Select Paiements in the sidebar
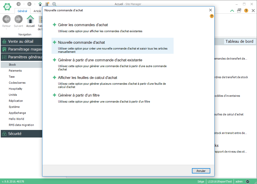Viewport: 257px width, 184px height. click(x=15, y=71)
